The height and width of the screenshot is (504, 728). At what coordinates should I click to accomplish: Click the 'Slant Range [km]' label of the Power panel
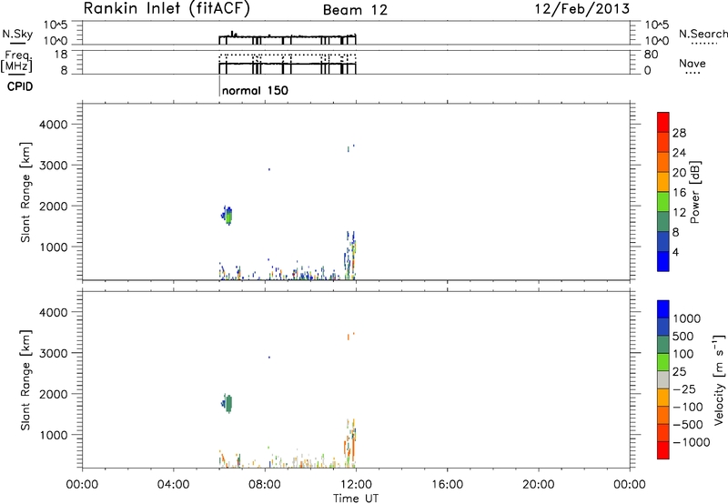[x=25, y=192]
